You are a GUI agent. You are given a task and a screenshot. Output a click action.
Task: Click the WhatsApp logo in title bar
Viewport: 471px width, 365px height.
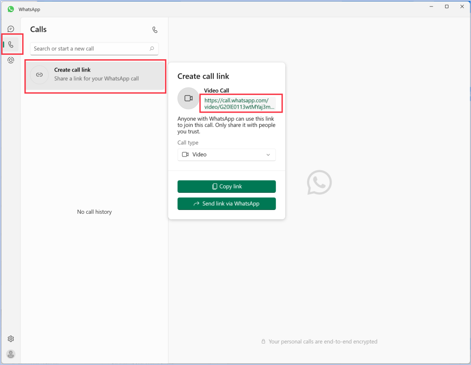coord(11,9)
